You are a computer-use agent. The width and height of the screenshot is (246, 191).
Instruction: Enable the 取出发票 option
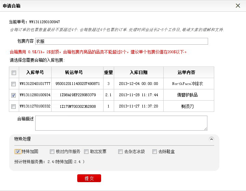(86, 152)
